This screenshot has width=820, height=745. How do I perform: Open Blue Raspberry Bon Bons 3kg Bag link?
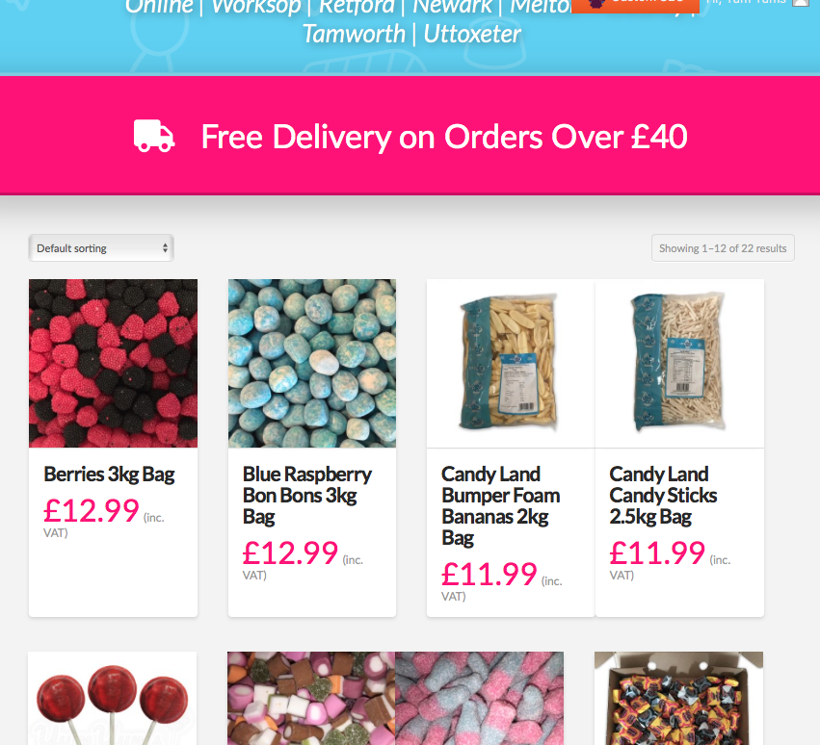pyautogui.click(x=307, y=496)
